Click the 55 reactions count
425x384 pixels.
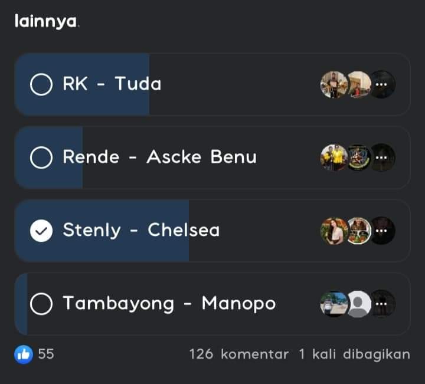[46, 354]
